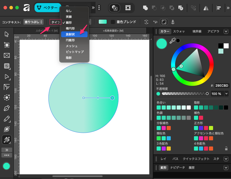Enable the 着色ブレンド checkbox
The width and height of the screenshot is (231, 179).
113,22
